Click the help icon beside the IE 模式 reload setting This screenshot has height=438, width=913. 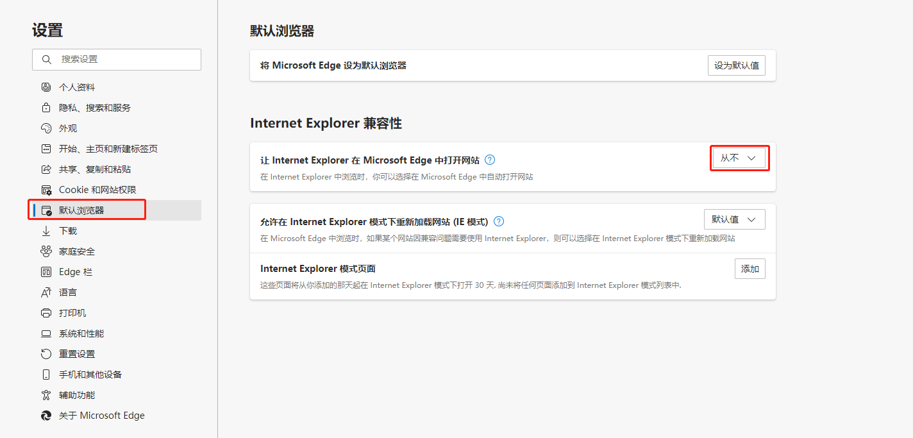(x=499, y=222)
